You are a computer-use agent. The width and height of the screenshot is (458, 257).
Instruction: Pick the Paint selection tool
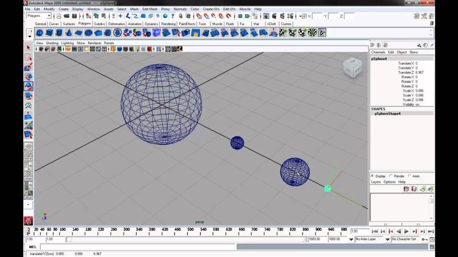[28, 67]
